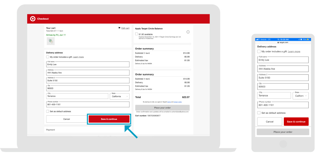Image resolution: width=316 pixels, height=158 pixels.
Task: Tap the mobile Phone number field
Action: (283, 105)
